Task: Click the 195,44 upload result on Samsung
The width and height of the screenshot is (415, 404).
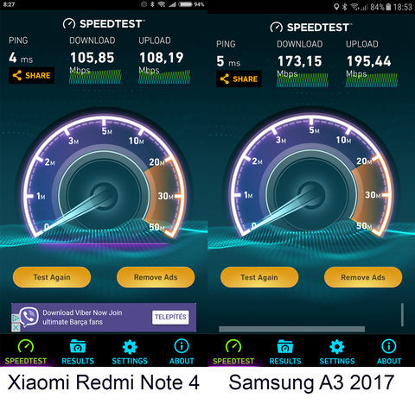Action: tap(369, 61)
